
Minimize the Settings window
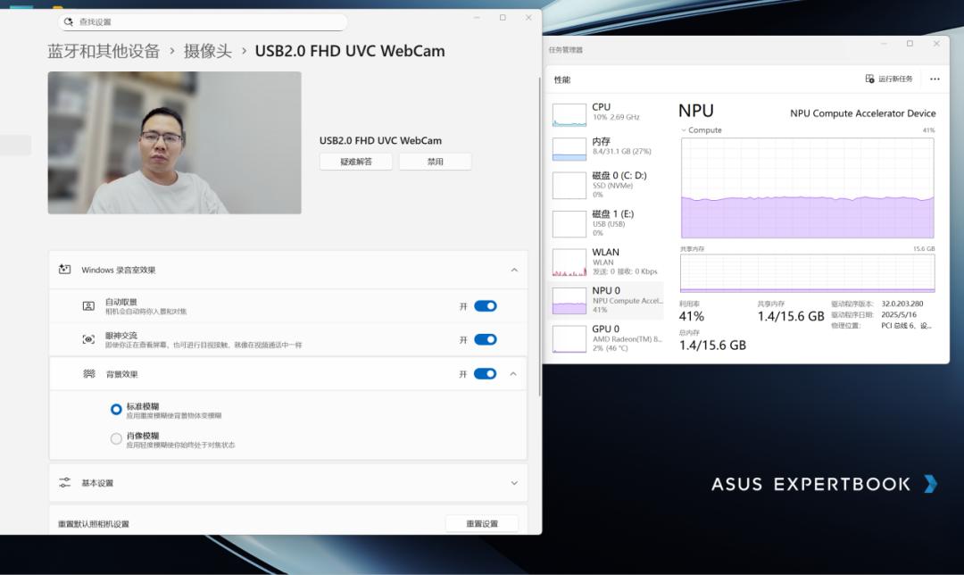[477, 18]
